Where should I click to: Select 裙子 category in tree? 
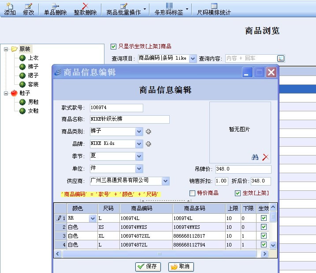click(x=33, y=76)
